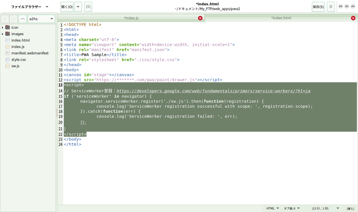Click the first window control button
This screenshot has height=212, width=358.
(341, 7)
